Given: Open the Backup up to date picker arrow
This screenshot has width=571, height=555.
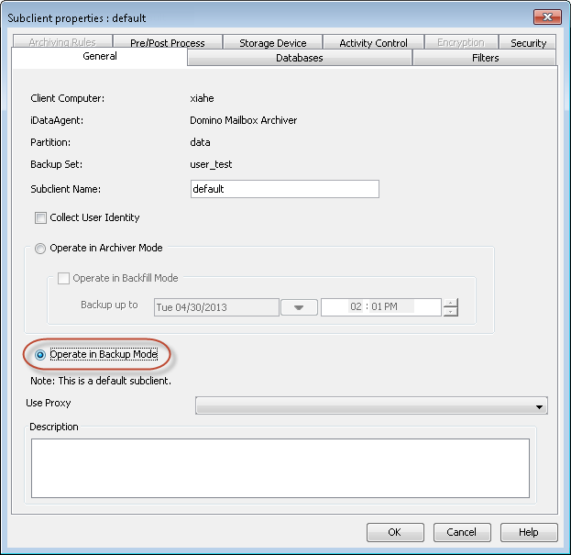Looking at the screenshot, I should (299, 307).
